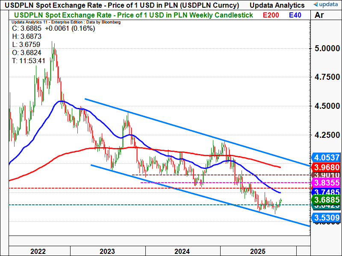The image size is (342, 256).
Task: Click the blue 3.7485 price tag
Action: [326, 192]
